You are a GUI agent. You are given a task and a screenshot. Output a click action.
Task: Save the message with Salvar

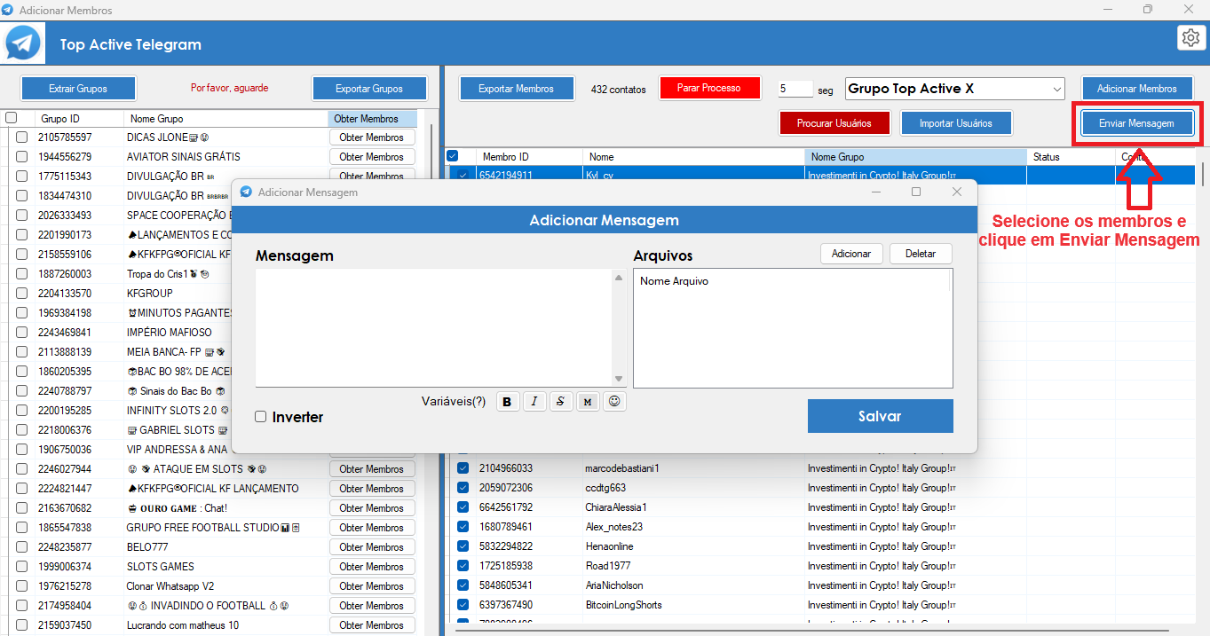(x=880, y=416)
